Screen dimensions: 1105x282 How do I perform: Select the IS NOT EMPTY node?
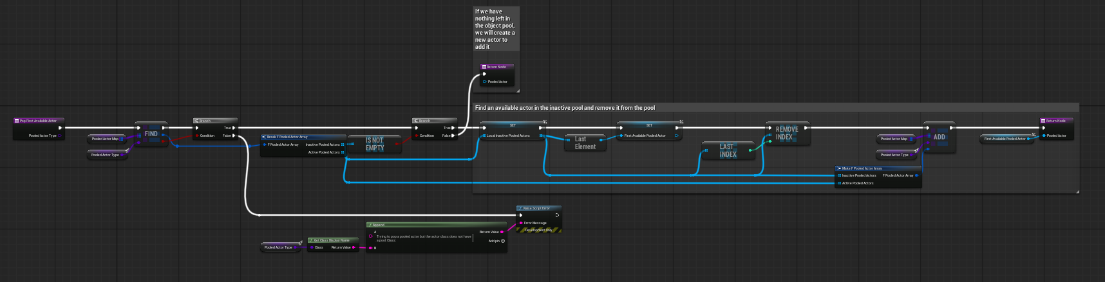[374, 145]
